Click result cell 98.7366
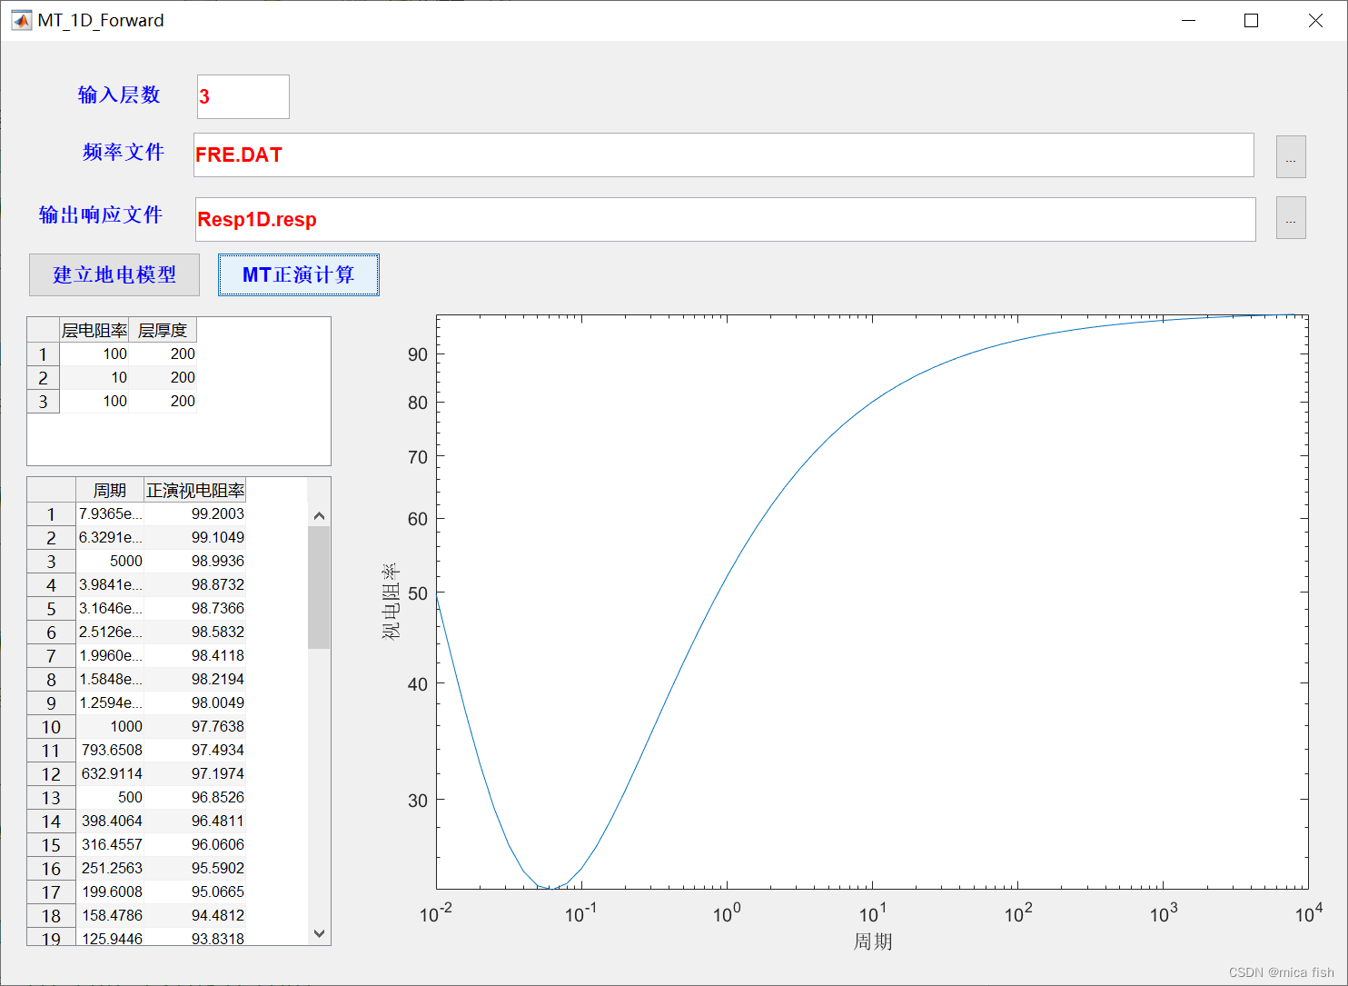This screenshot has height=986, width=1348. pos(195,608)
